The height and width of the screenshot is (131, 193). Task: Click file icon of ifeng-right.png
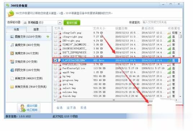click(60, 37)
